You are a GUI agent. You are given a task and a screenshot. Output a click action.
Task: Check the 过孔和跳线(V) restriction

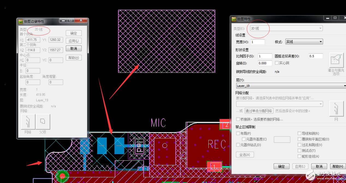[300, 145]
